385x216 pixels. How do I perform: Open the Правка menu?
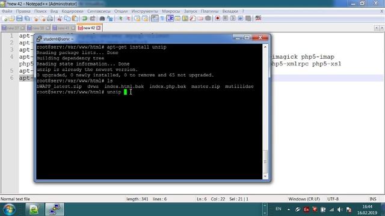[x=23, y=11]
